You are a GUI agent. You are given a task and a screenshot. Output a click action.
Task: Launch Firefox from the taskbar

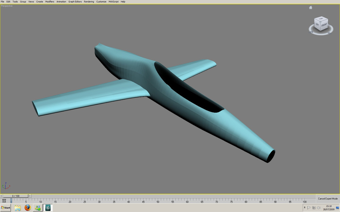28,208
